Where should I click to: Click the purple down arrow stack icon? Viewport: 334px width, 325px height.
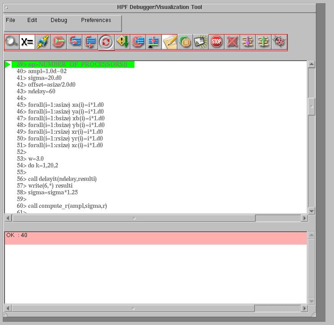(x=248, y=42)
